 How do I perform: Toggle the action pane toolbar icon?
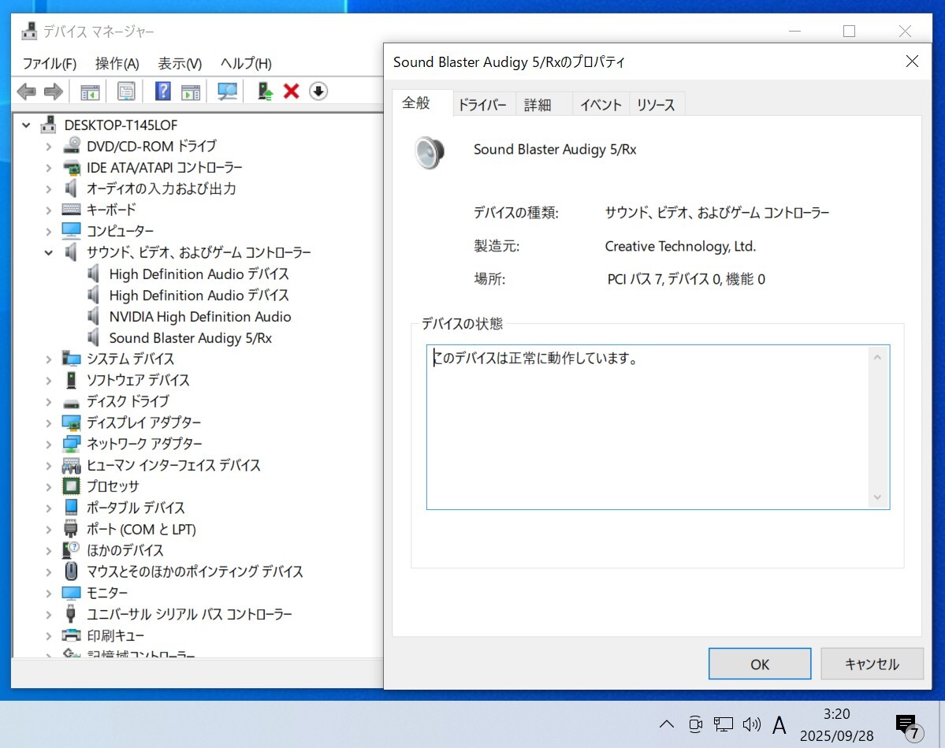click(x=189, y=91)
